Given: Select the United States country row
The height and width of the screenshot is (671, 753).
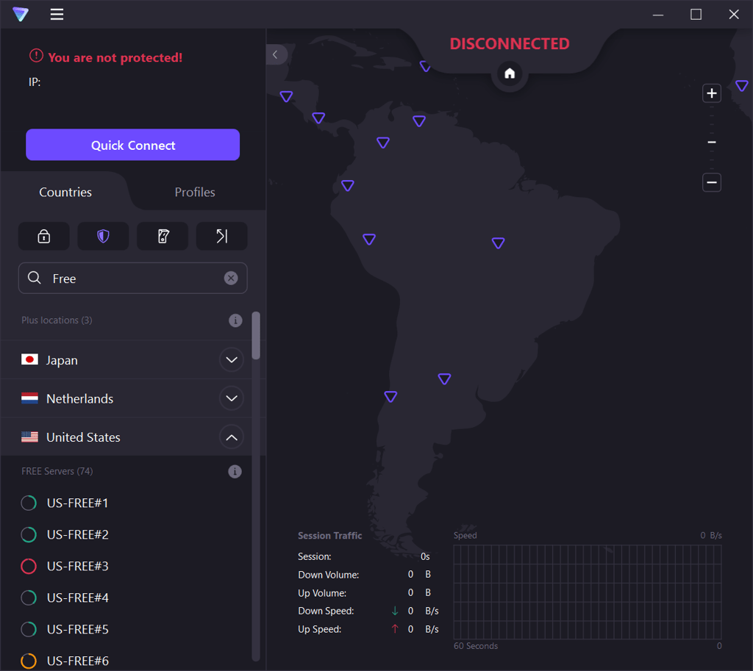Looking at the screenshot, I should (126, 437).
